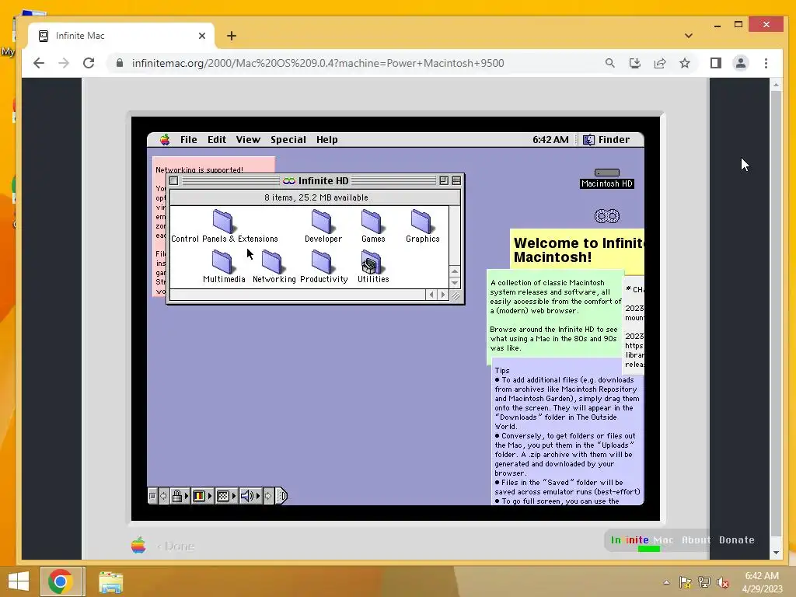The image size is (796, 597).
Task: Click the Infinite HD window zoom box
Action: tap(444, 180)
